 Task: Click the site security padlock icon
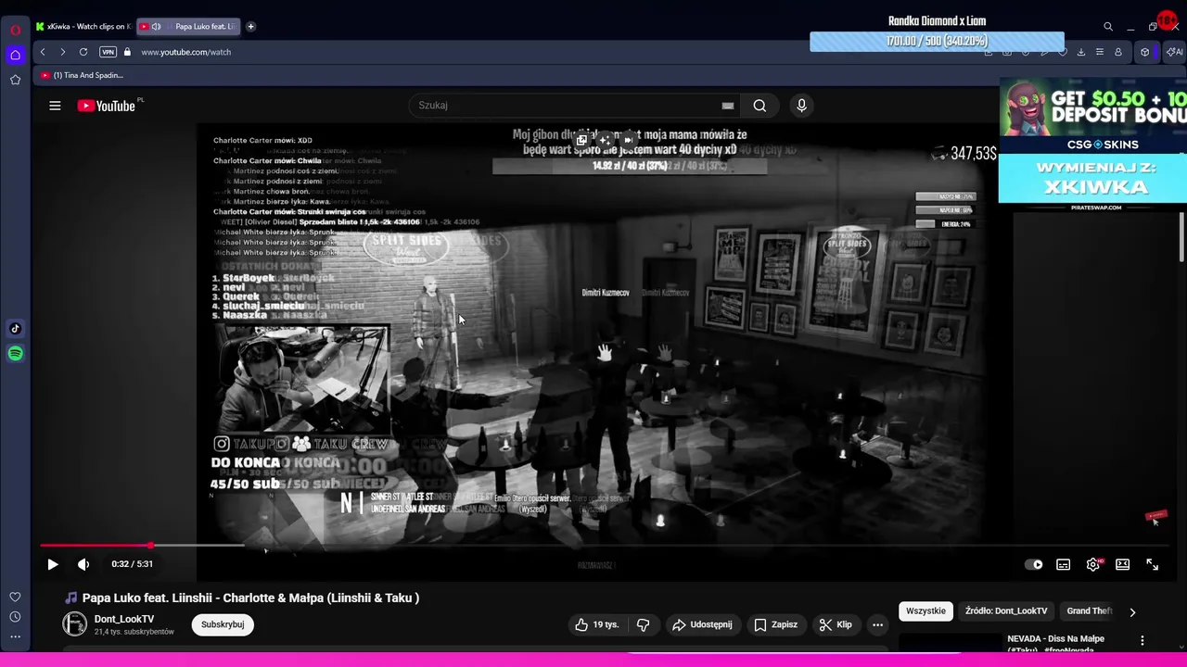coord(128,52)
